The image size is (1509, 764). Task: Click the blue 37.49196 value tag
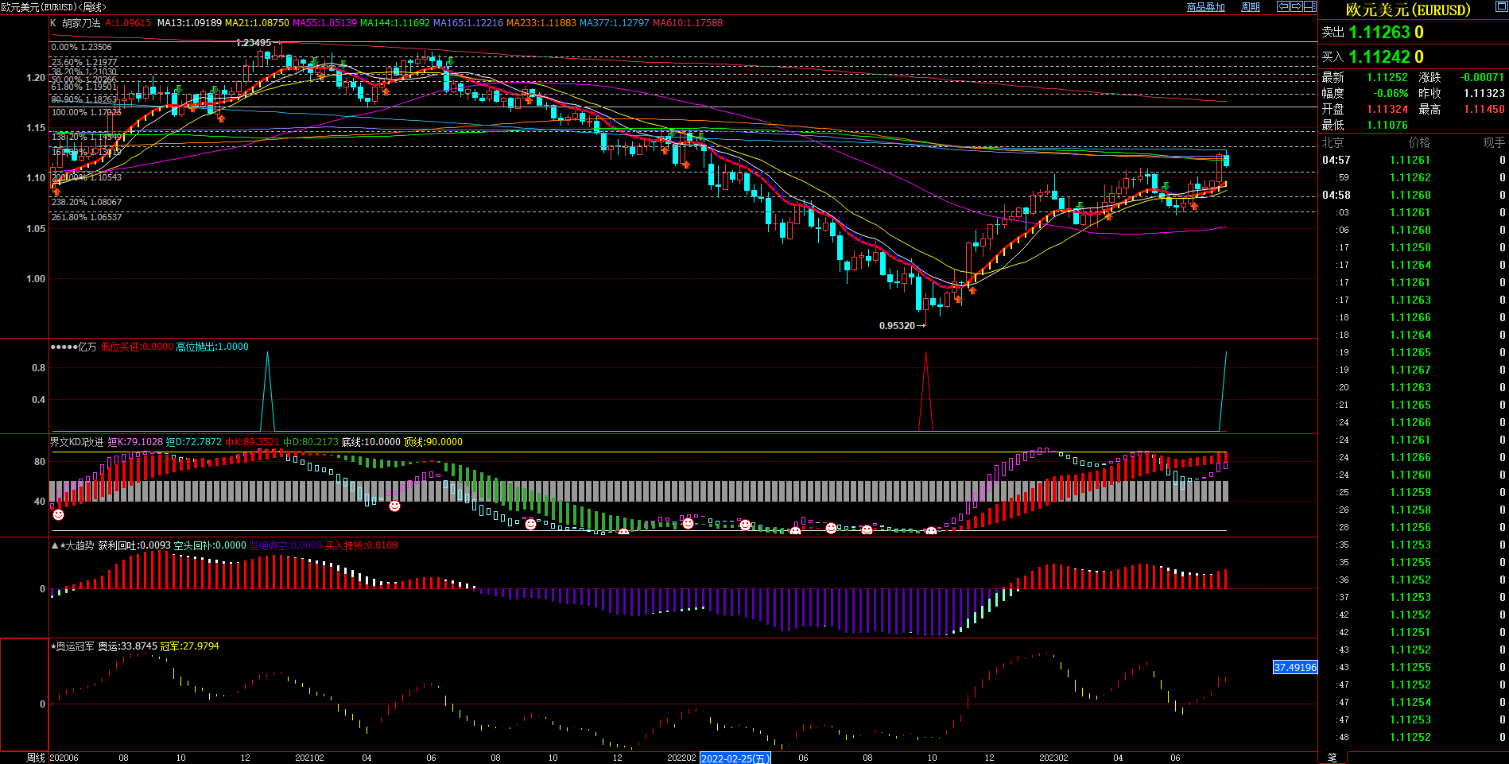pyautogui.click(x=1295, y=668)
